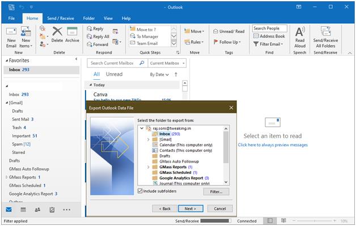Open the Help tab

click(x=126, y=18)
